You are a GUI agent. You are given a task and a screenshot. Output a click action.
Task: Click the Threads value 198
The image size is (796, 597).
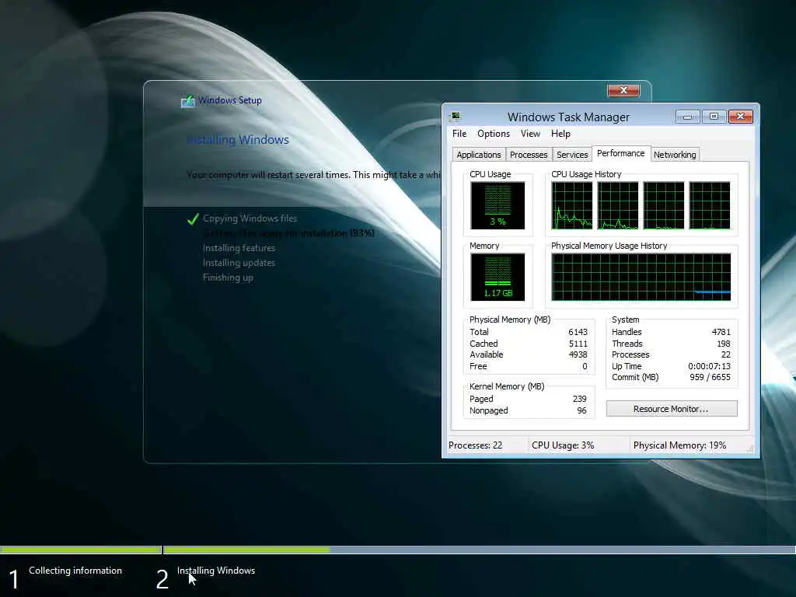[724, 344]
